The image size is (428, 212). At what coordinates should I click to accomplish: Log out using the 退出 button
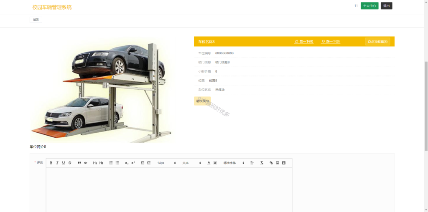[x=386, y=6]
